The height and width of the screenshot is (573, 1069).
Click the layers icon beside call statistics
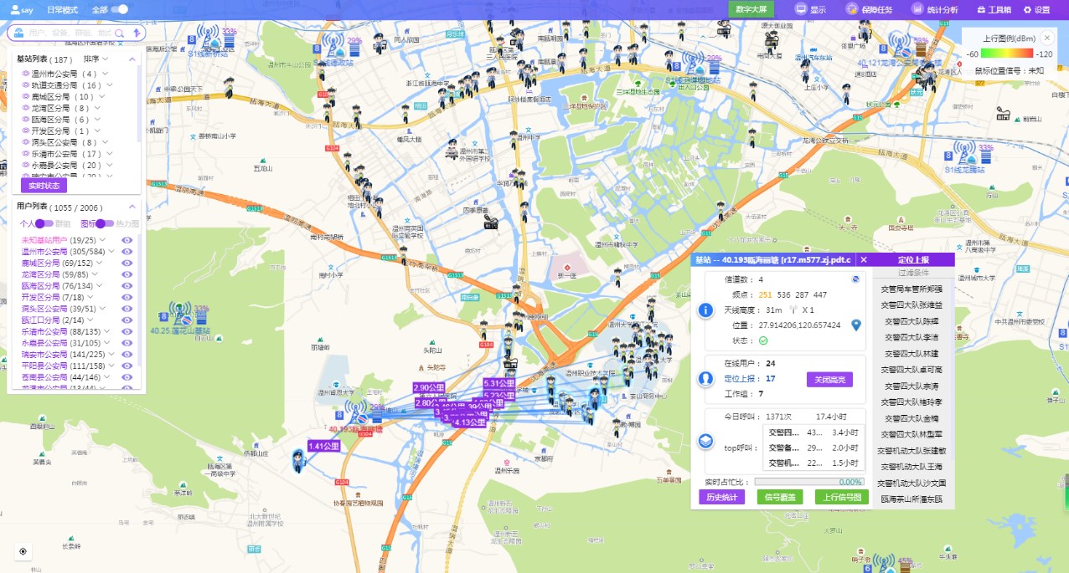click(705, 440)
